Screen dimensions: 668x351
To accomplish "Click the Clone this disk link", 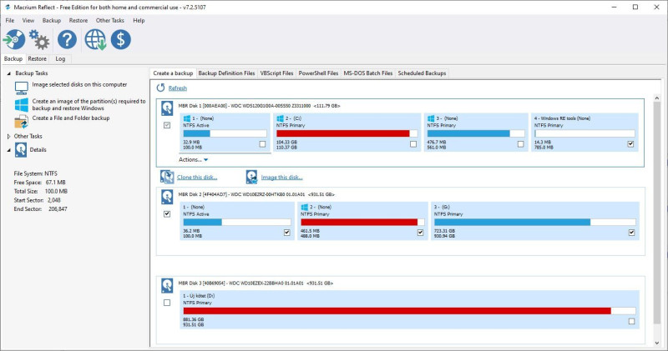I will [197, 178].
